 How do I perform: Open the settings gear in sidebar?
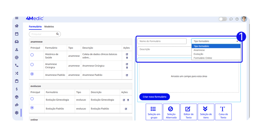(x=17, y=113)
